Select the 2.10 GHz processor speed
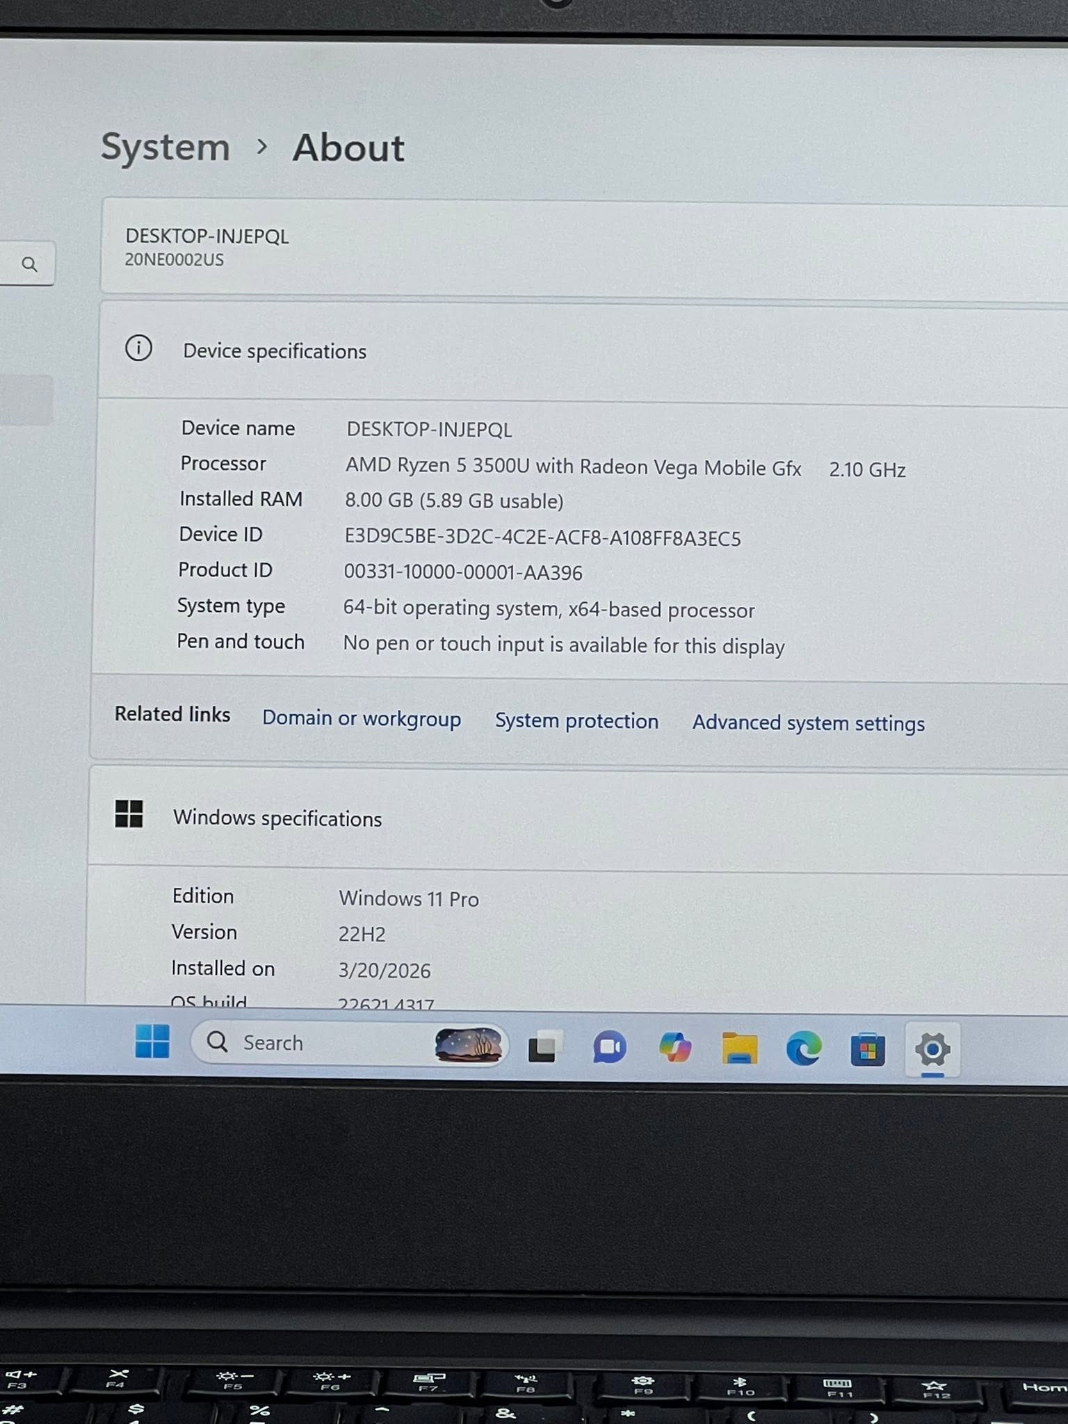This screenshot has width=1068, height=1424. tap(867, 470)
